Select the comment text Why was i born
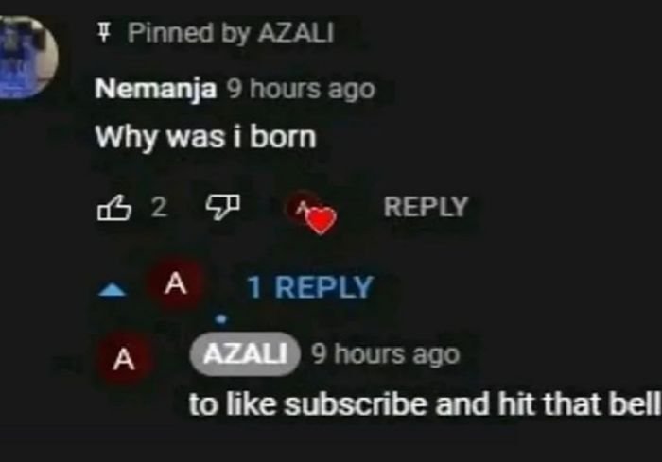This screenshot has width=662, height=462. click(205, 137)
